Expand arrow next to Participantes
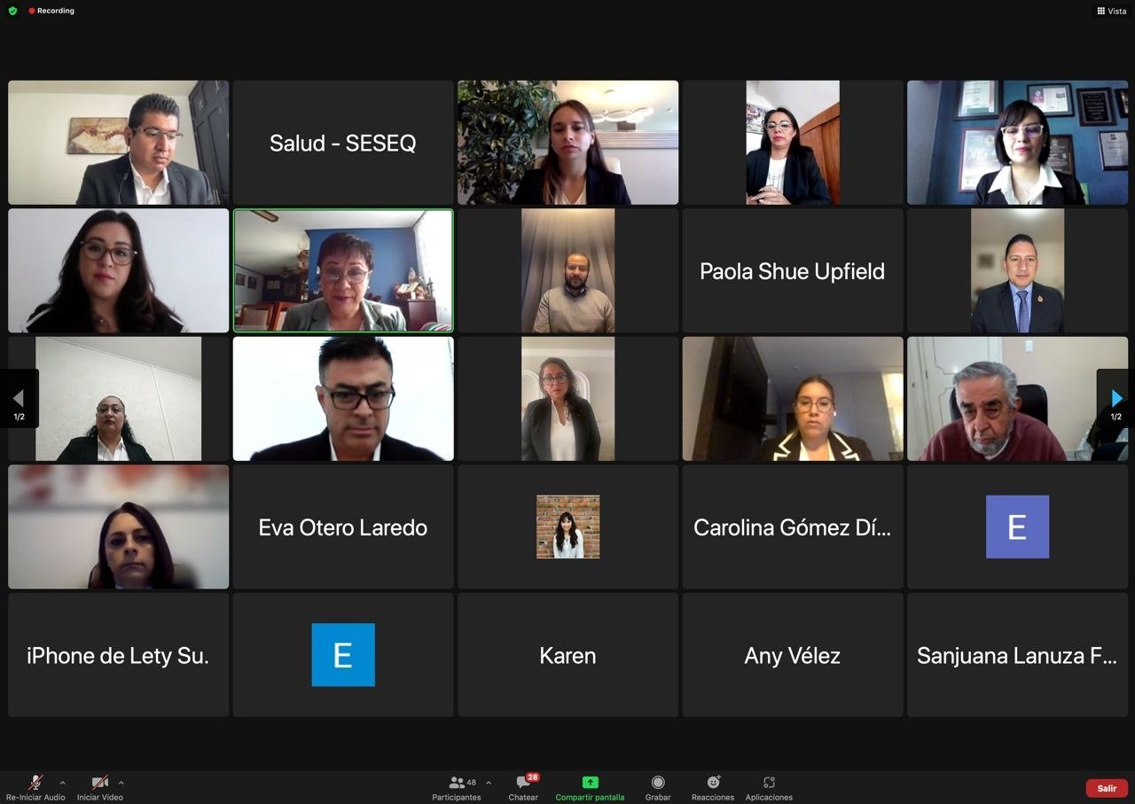The width and height of the screenshot is (1135, 804). click(x=489, y=783)
